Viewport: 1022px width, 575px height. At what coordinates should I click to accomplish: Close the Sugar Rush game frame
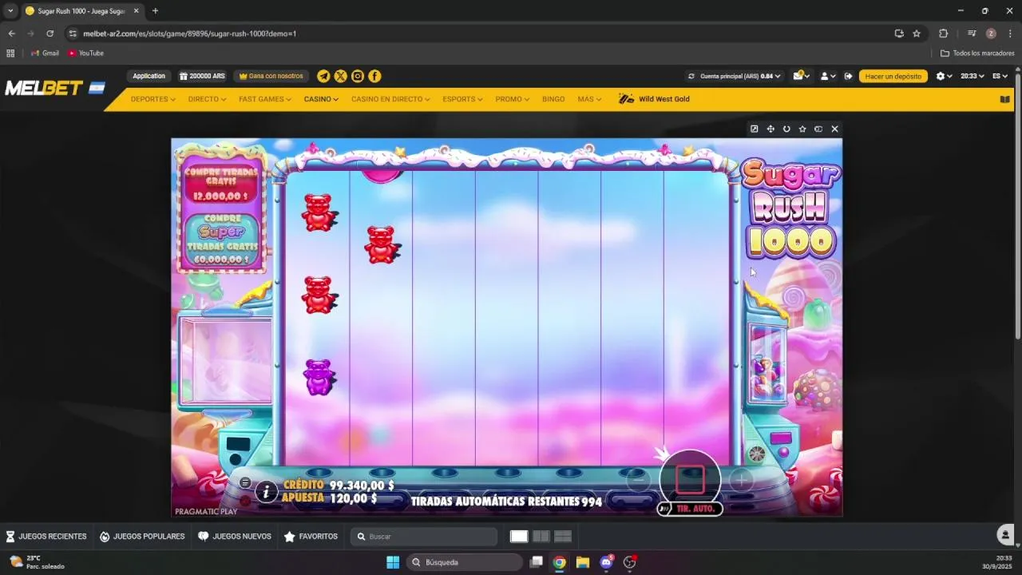[834, 129]
